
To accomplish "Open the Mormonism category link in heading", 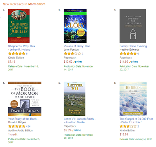I will tap(37, 4).
